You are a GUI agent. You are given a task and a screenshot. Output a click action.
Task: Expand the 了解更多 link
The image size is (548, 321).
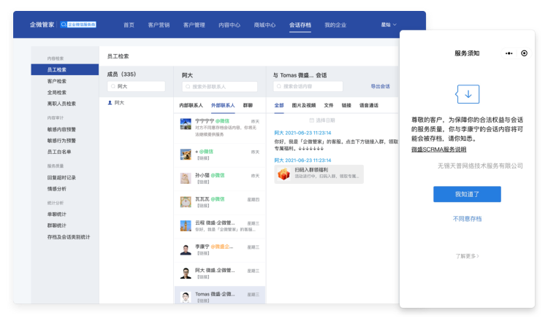(x=467, y=256)
